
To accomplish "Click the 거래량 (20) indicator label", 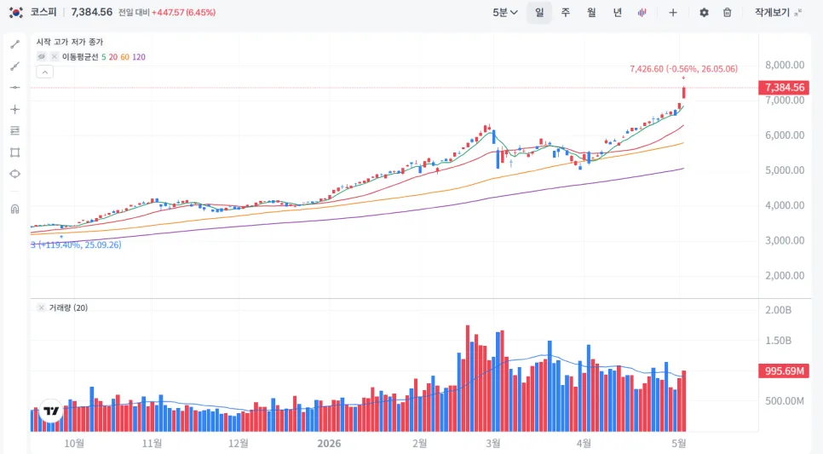I will click(68, 307).
